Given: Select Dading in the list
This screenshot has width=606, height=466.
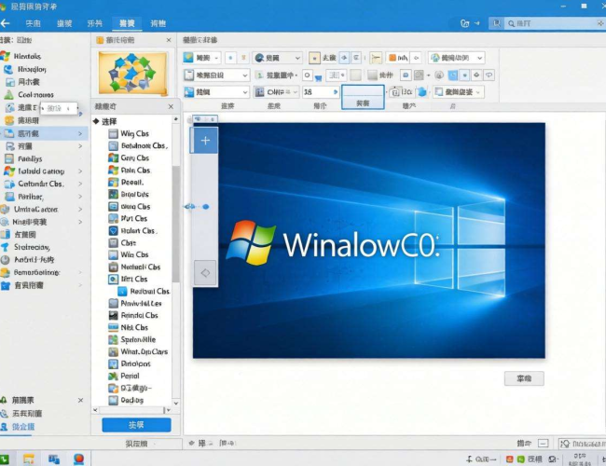Looking at the screenshot, I should 131,400.
